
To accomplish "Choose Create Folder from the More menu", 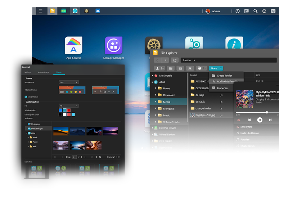I will coord(224,76).
